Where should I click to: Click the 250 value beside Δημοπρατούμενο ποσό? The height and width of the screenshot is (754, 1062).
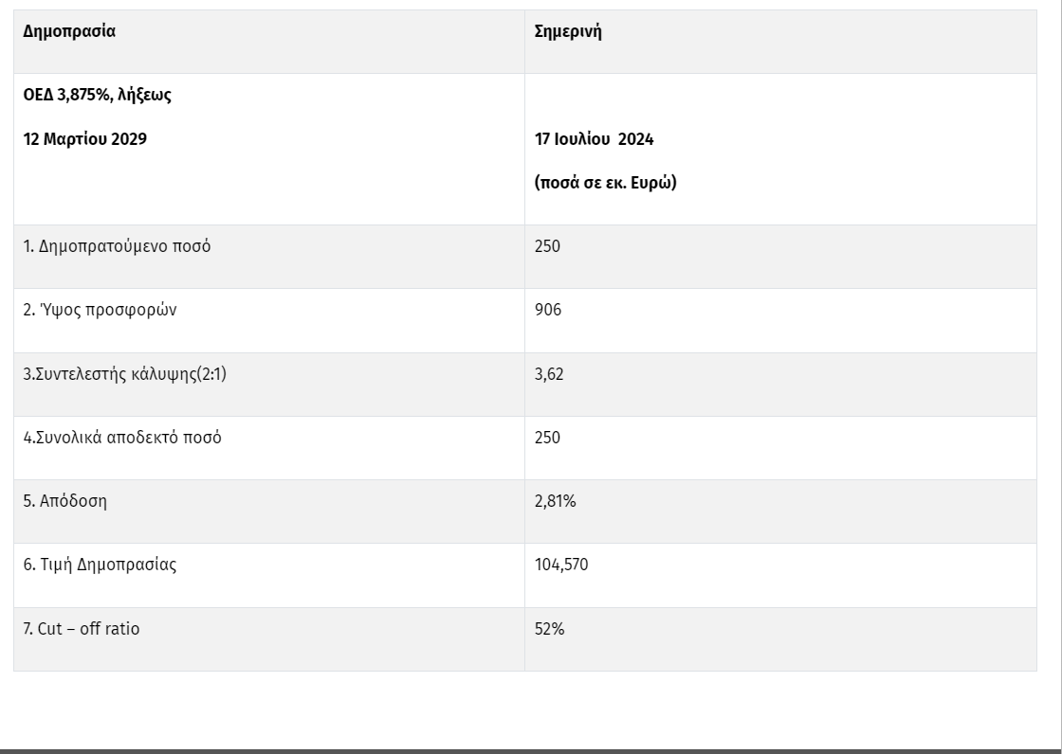tap(548, 246)
